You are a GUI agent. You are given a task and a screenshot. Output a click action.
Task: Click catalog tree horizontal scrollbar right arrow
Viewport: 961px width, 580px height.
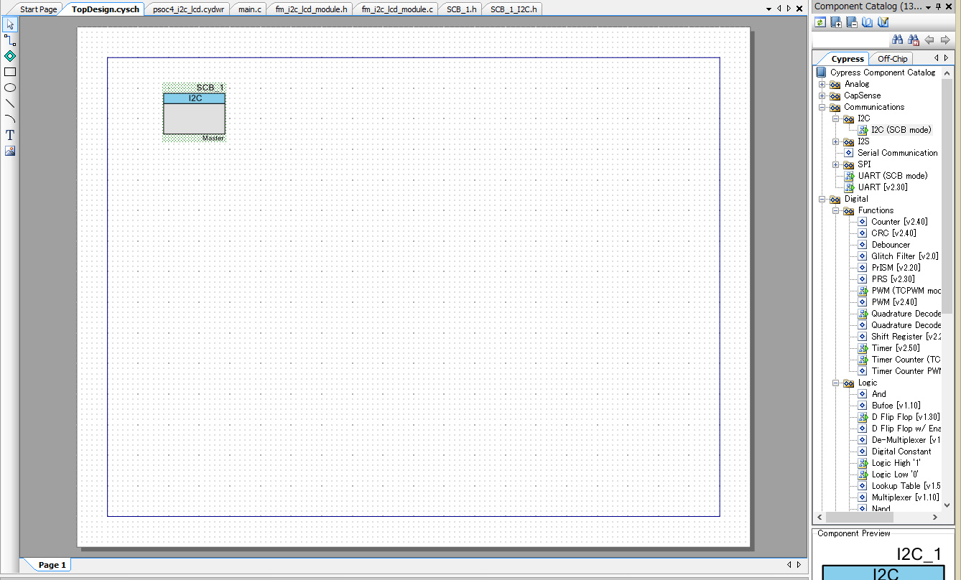coord(935,517)
